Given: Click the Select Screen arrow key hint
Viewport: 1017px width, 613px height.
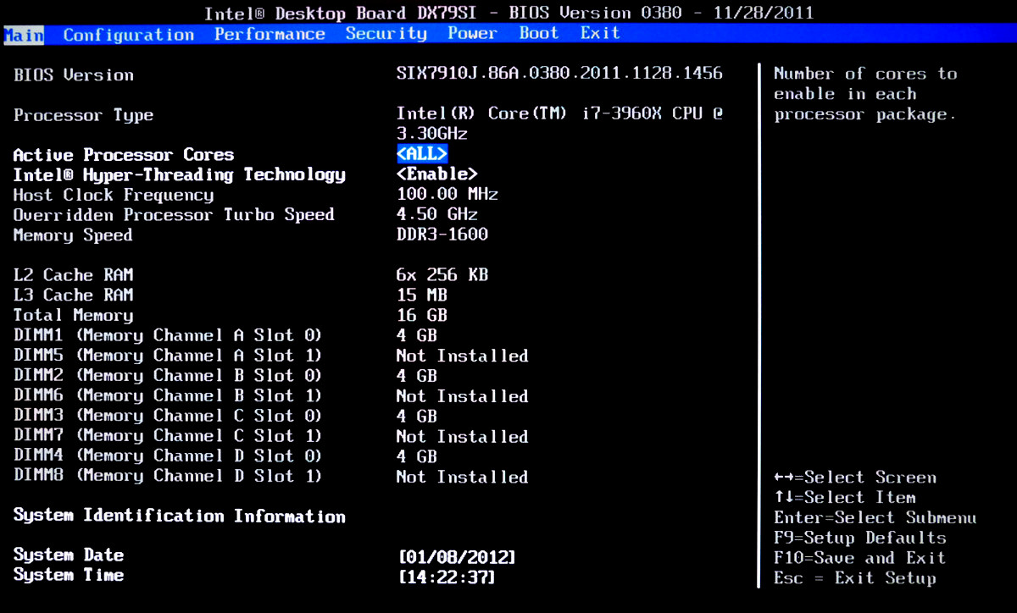Looking at the screenshot, I should [855, 478].
